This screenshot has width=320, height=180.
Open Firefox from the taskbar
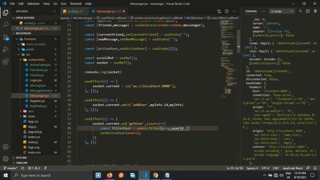[109, 175]
